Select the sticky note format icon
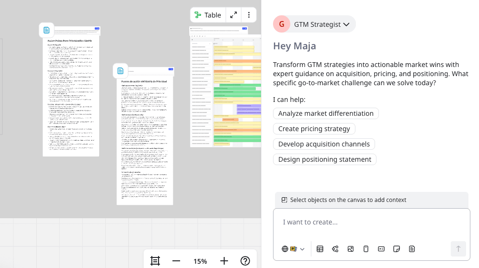The width and height of the screenshot is (479, 268). click(x=397, y=249)
